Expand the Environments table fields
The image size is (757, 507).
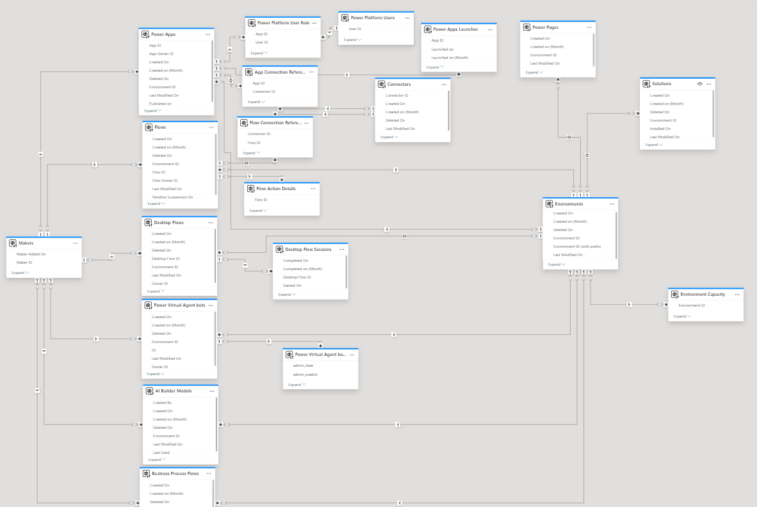click(557, 264)
